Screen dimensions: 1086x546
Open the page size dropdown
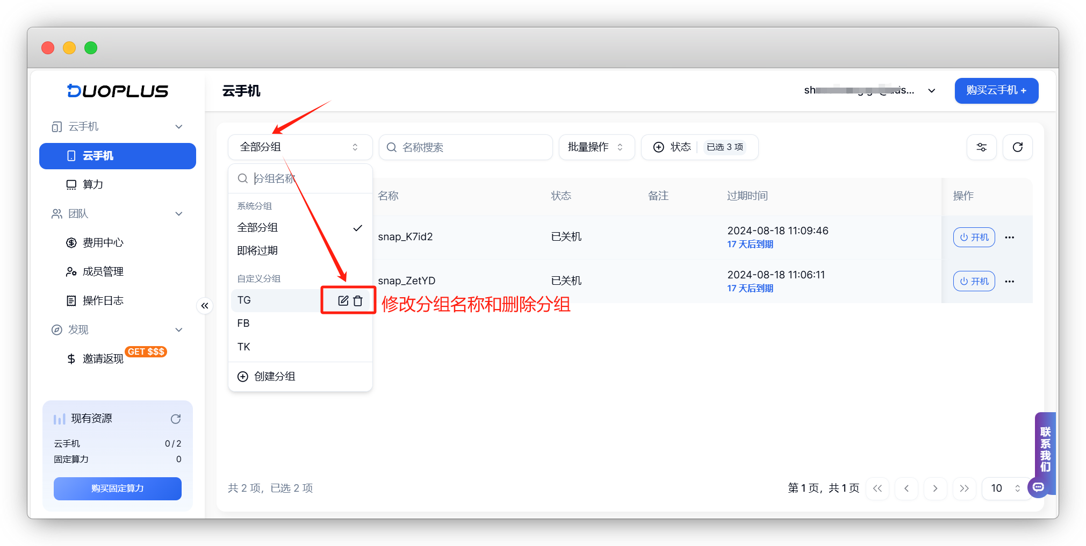(1005, 488)
